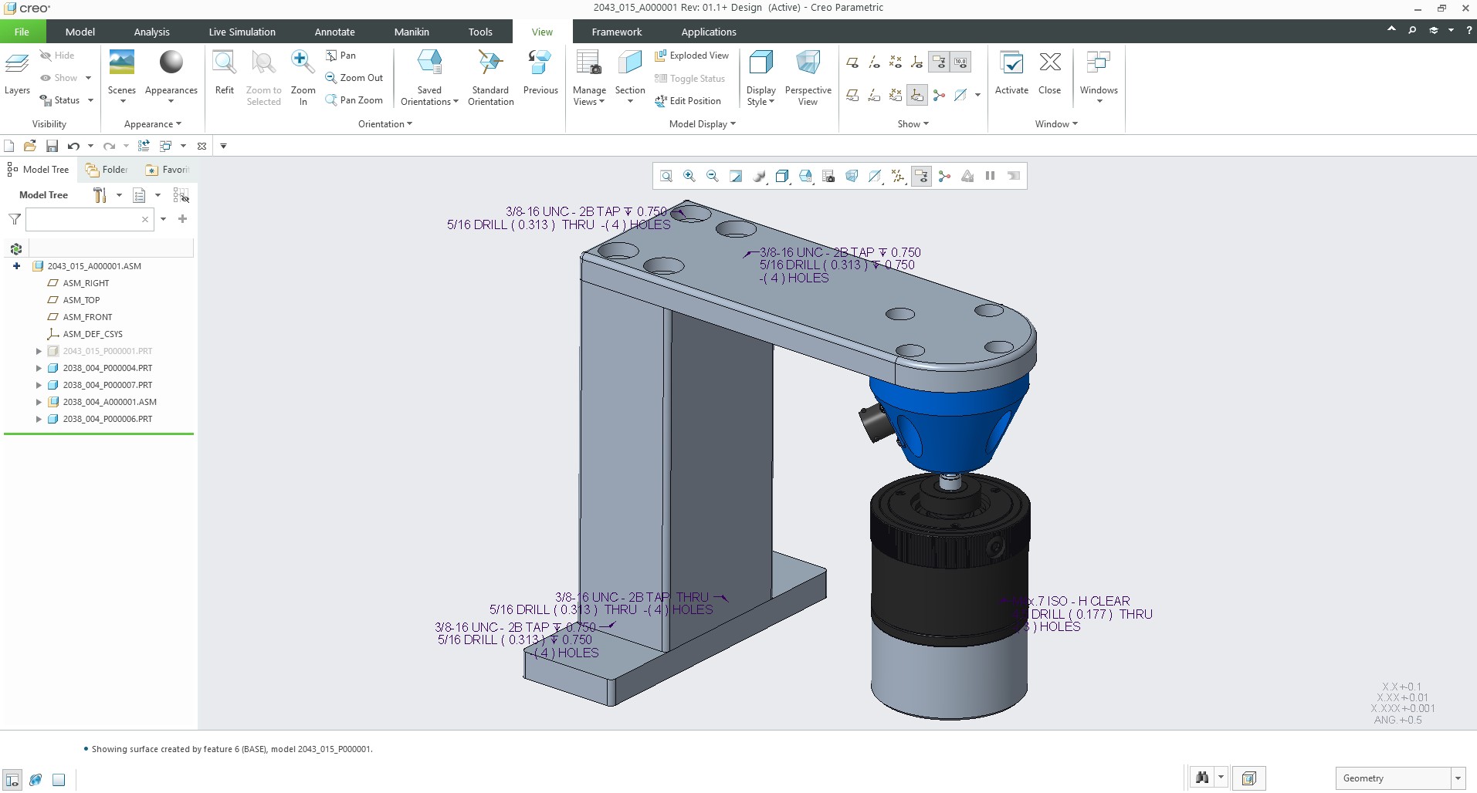Click the Section icon
Screen dimensions: 1477x793
click(630, 63)
